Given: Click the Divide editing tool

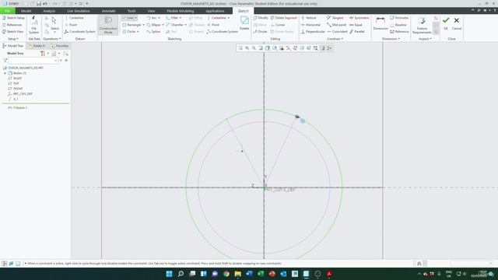Looking at the screenshot, I should tap(260, 32).
